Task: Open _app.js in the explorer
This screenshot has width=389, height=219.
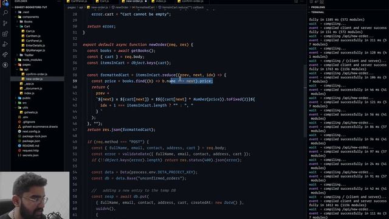Action: pyautogui.click(x=30, y=84)
